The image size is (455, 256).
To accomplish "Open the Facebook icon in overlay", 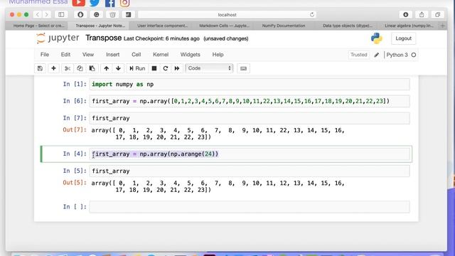I will tap(110, 3).
